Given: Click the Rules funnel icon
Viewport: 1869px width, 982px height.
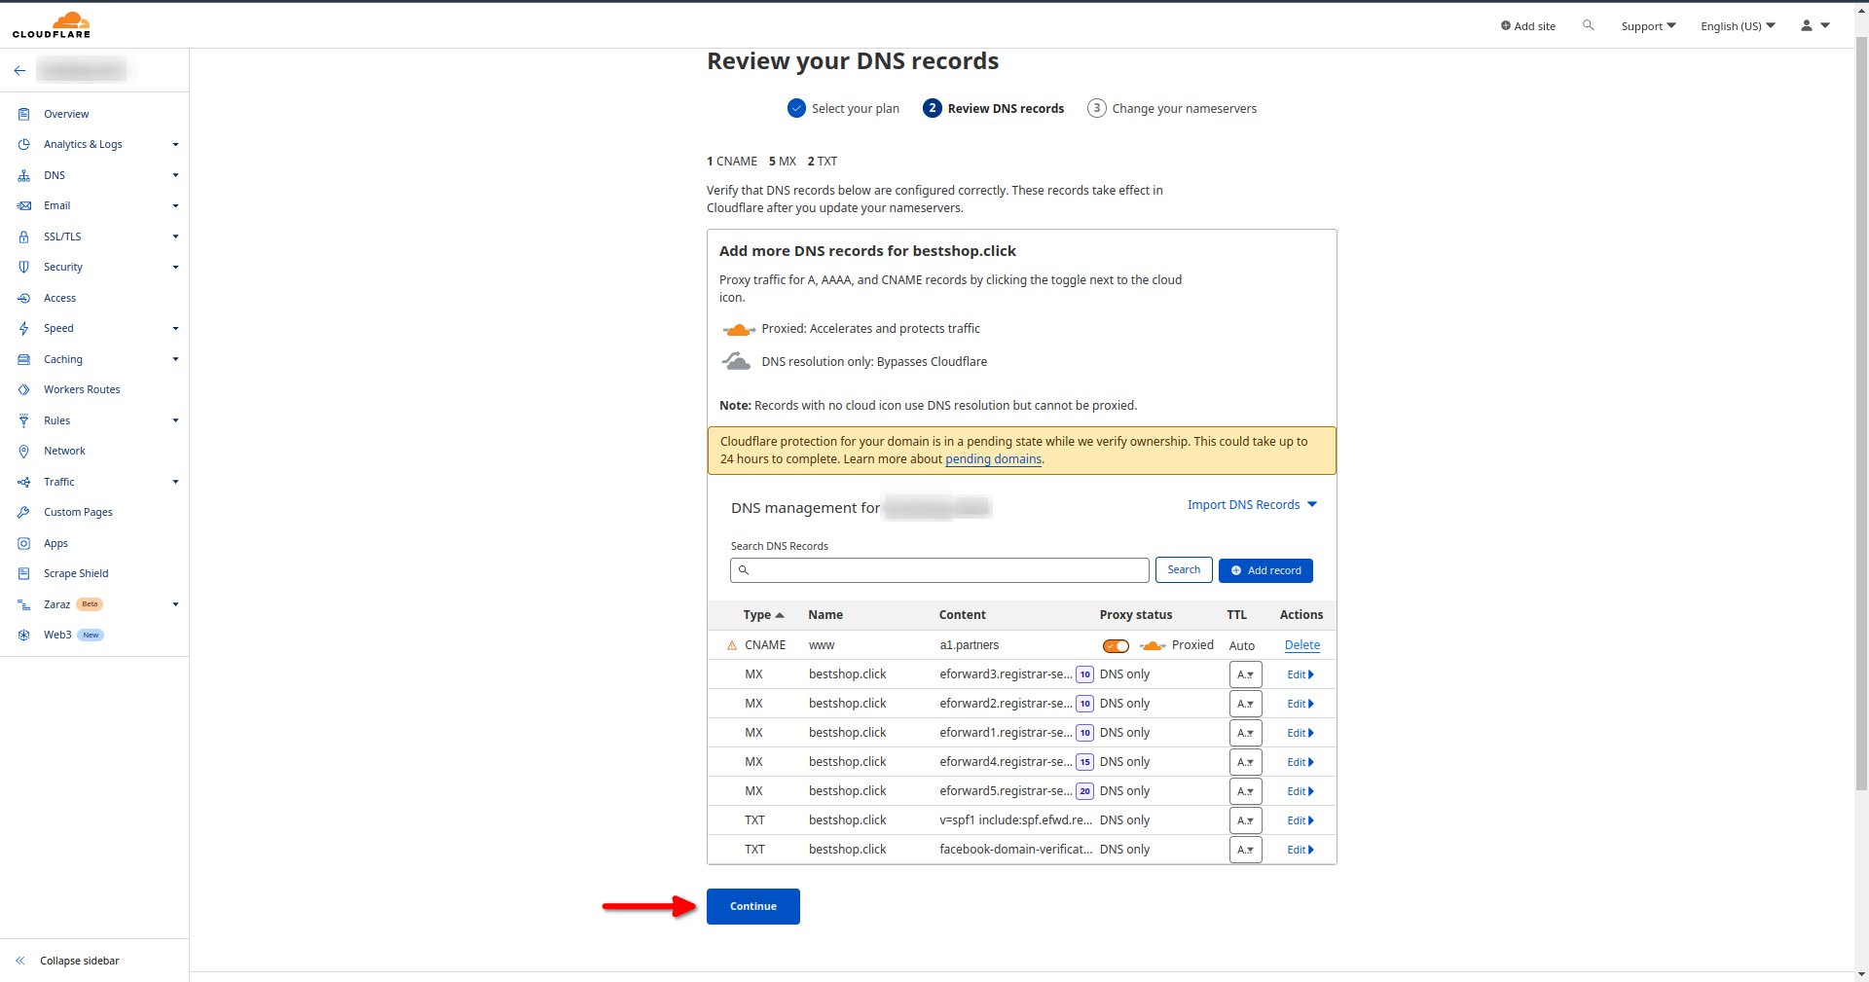Looking at the screenshot, I should click(x=24, y=420).
